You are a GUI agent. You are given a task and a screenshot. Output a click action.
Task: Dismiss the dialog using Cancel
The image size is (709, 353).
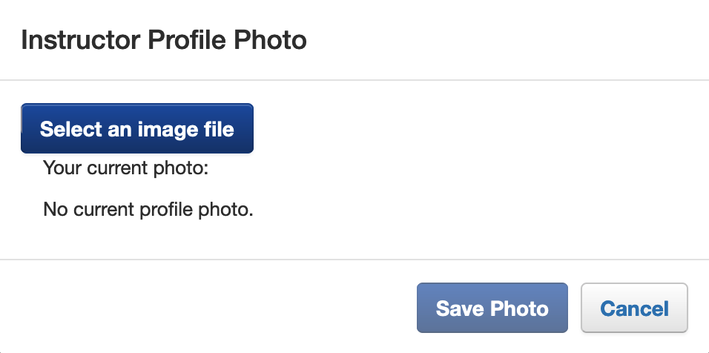(634, 308)
